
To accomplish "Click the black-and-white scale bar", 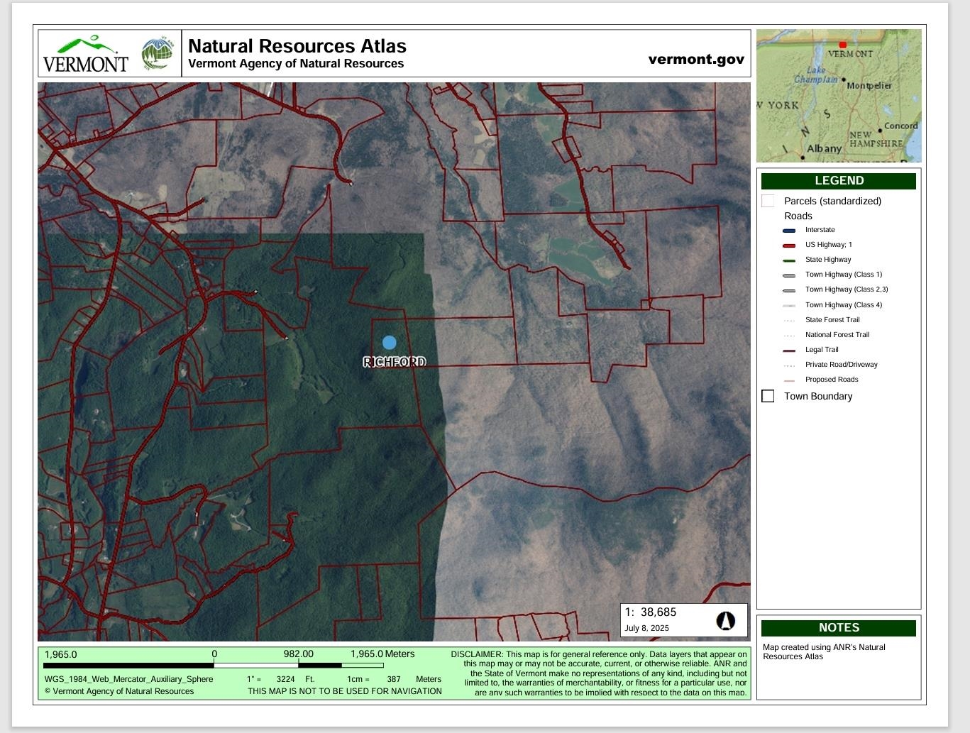I will click(x=214, y=666).
